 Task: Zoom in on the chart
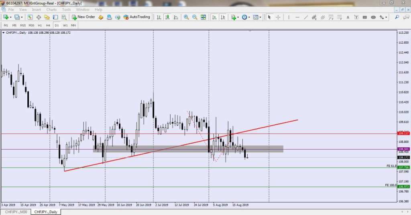pyautogui.click(x=186, y=17)
